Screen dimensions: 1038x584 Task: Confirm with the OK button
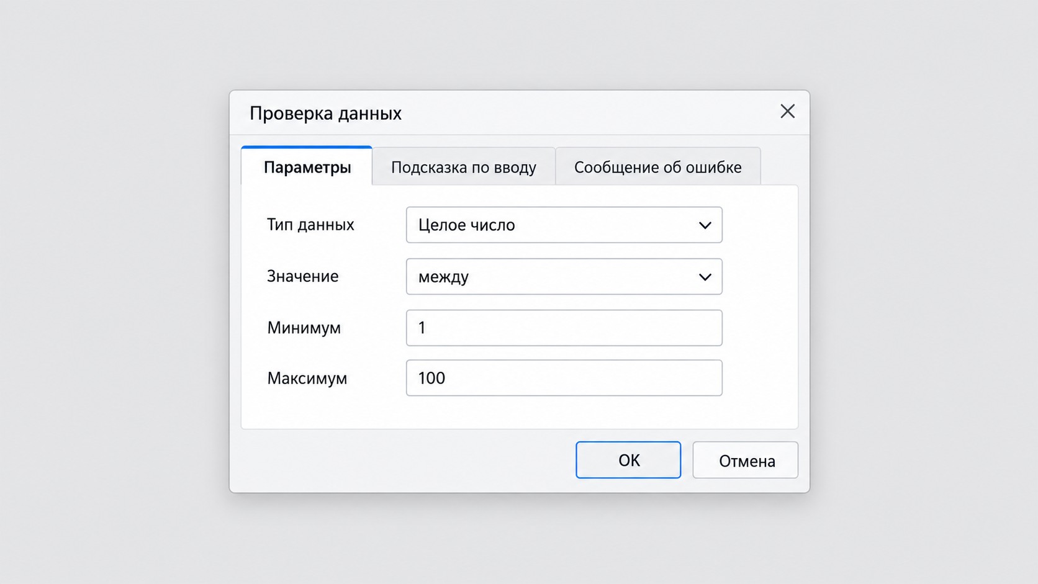628,460
